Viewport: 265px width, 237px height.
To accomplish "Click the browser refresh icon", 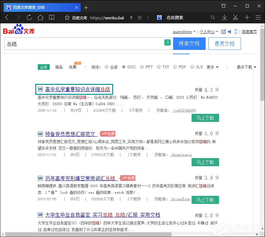I will (x=29, y=17).
